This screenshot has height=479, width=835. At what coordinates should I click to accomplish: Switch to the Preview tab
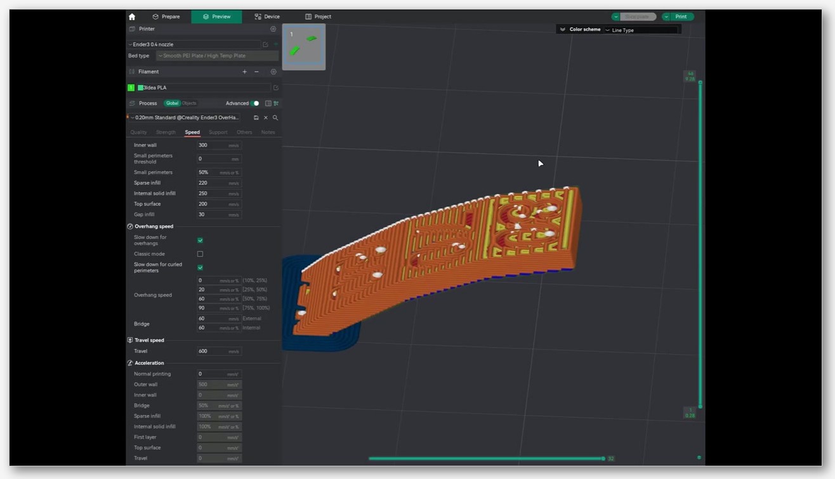click(216, 16)
